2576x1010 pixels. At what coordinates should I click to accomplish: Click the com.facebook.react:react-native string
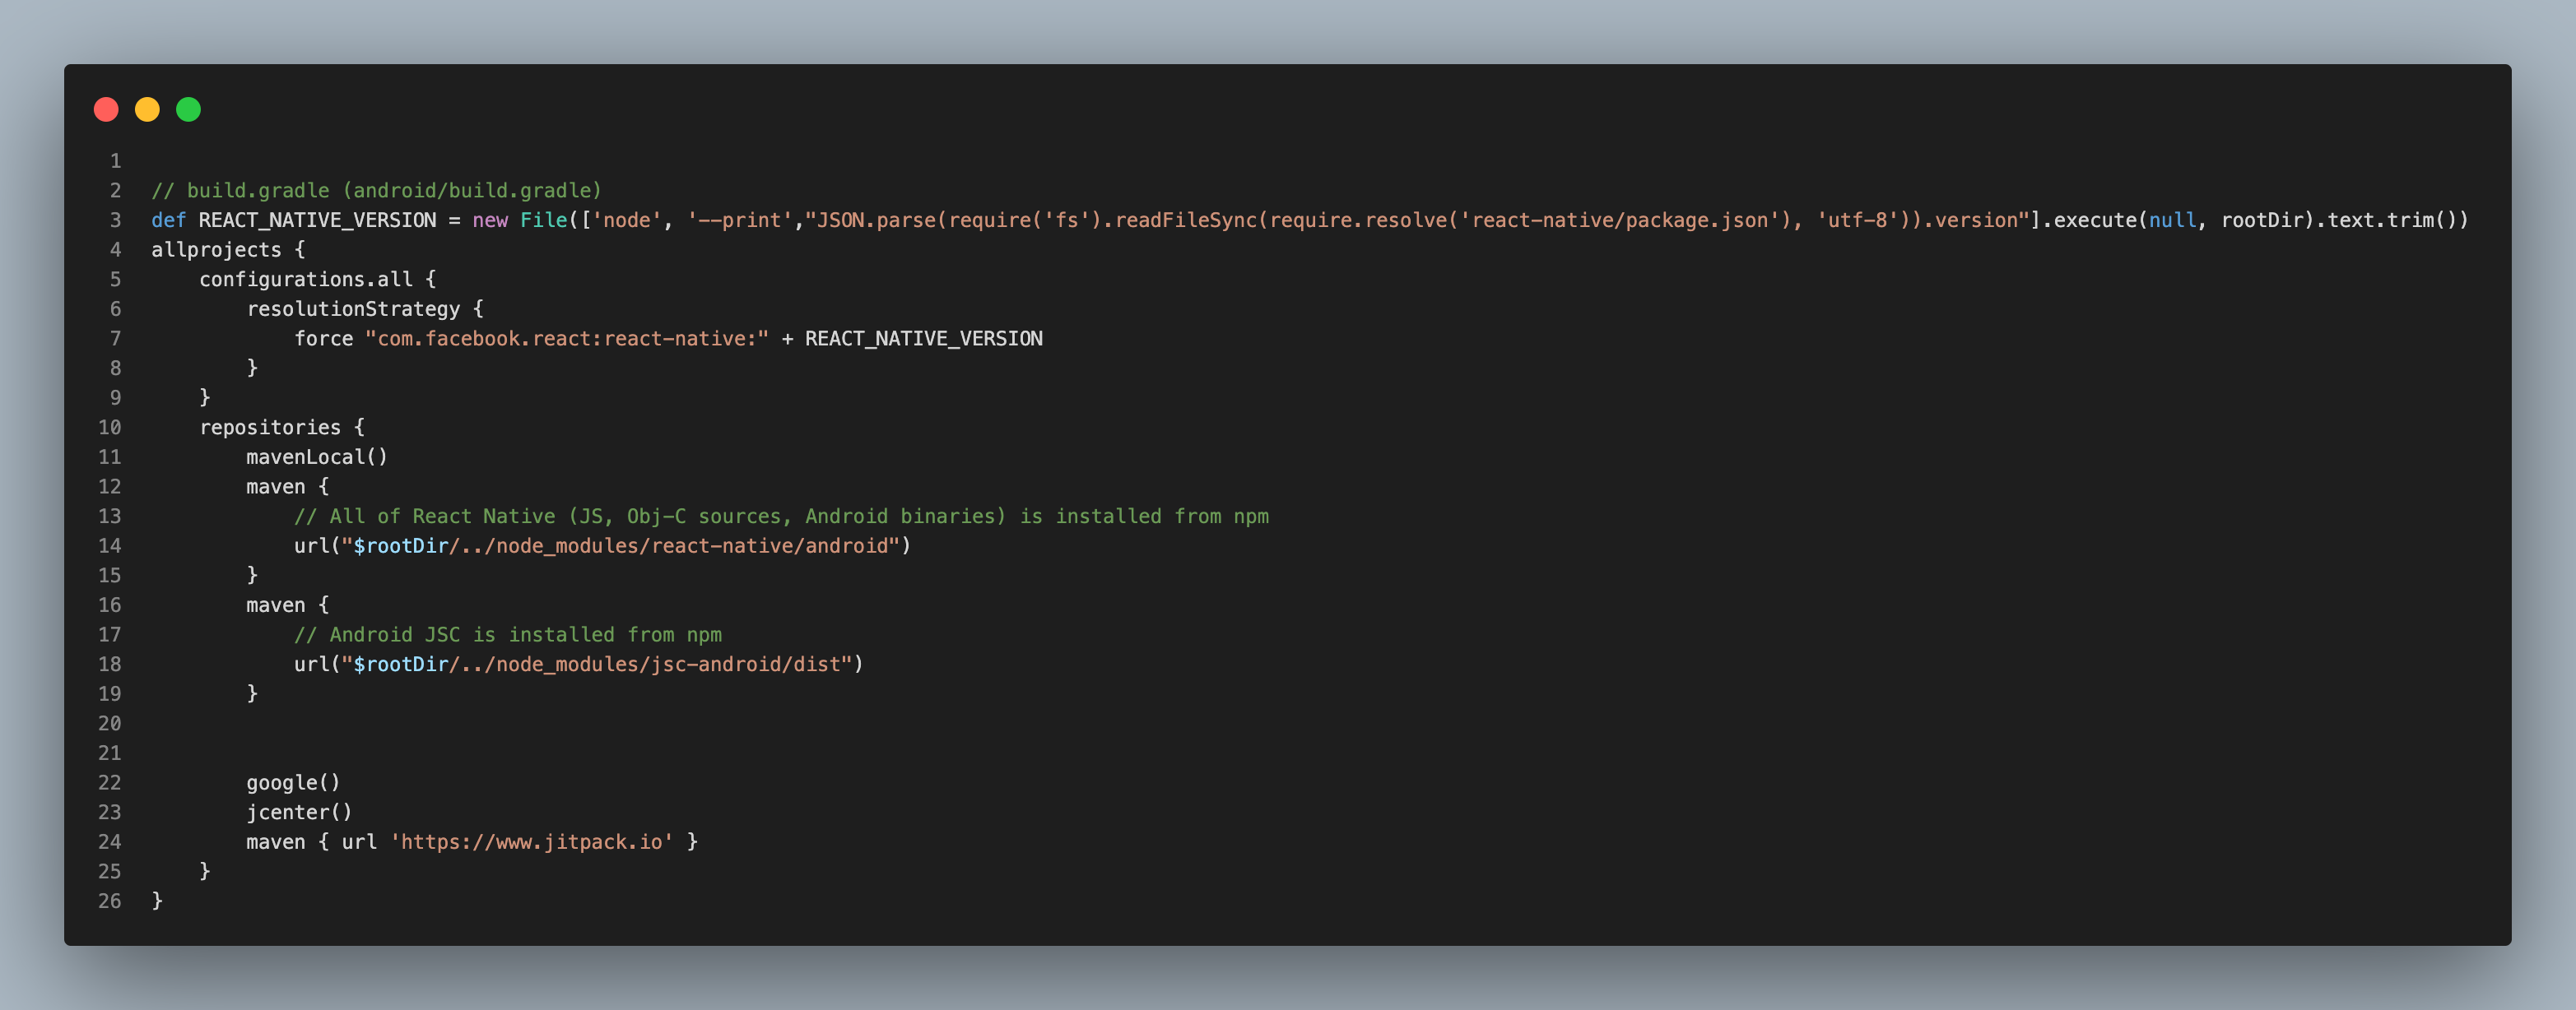[x=567, y=339]
